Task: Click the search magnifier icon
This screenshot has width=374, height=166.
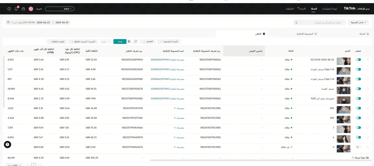Action: pyautogui.click(x=296, y=23)
